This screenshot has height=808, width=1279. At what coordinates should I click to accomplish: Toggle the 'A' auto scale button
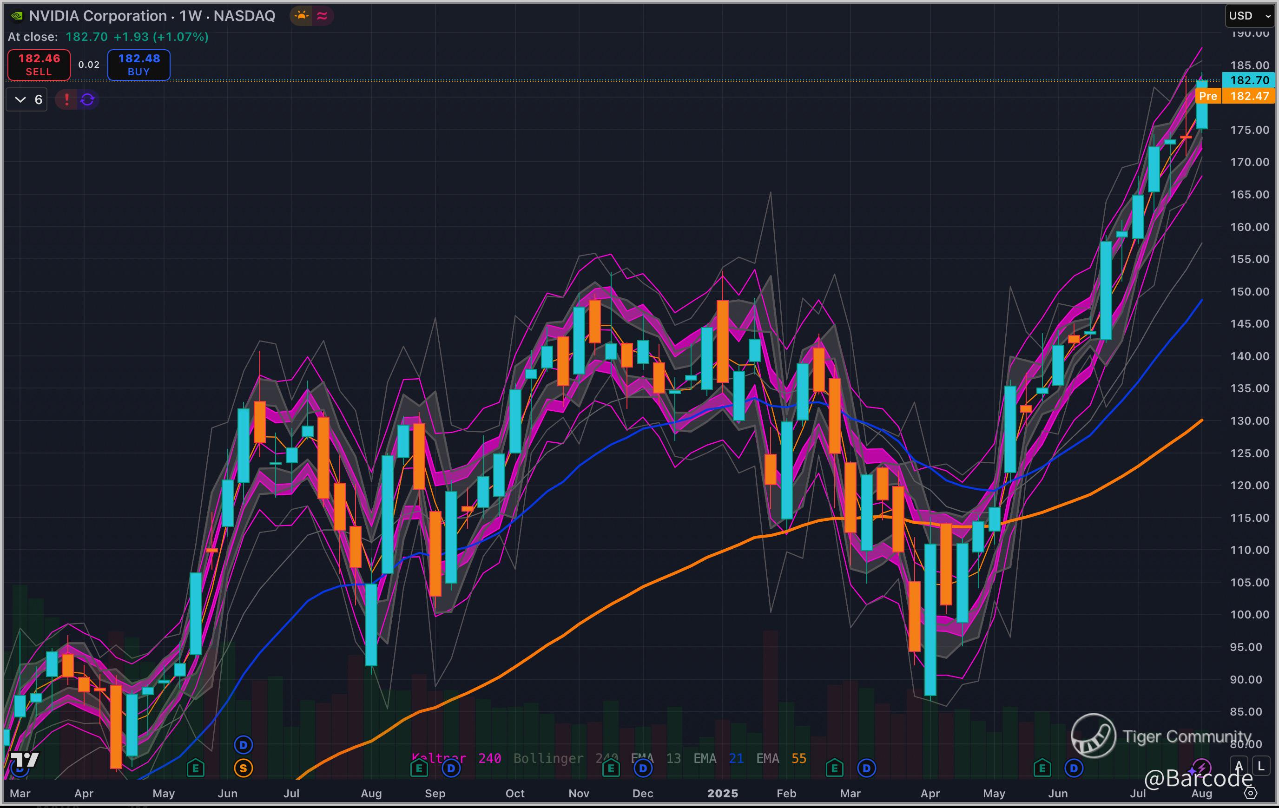(x=1239, y=766)
